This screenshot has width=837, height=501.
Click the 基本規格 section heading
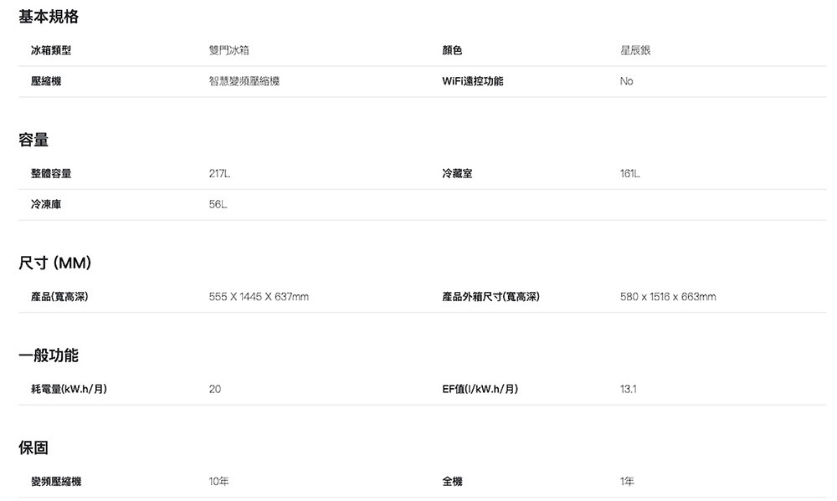[49, 17]
